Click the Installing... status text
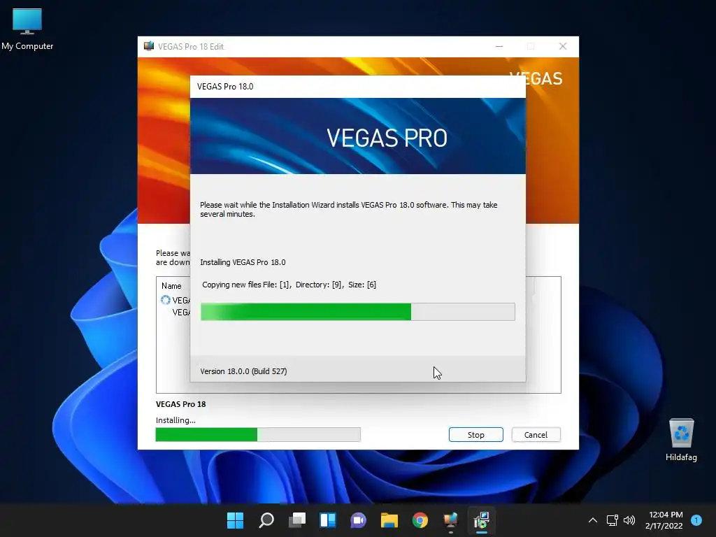Screen dimensions: 716x537 (x=176, y=420)
